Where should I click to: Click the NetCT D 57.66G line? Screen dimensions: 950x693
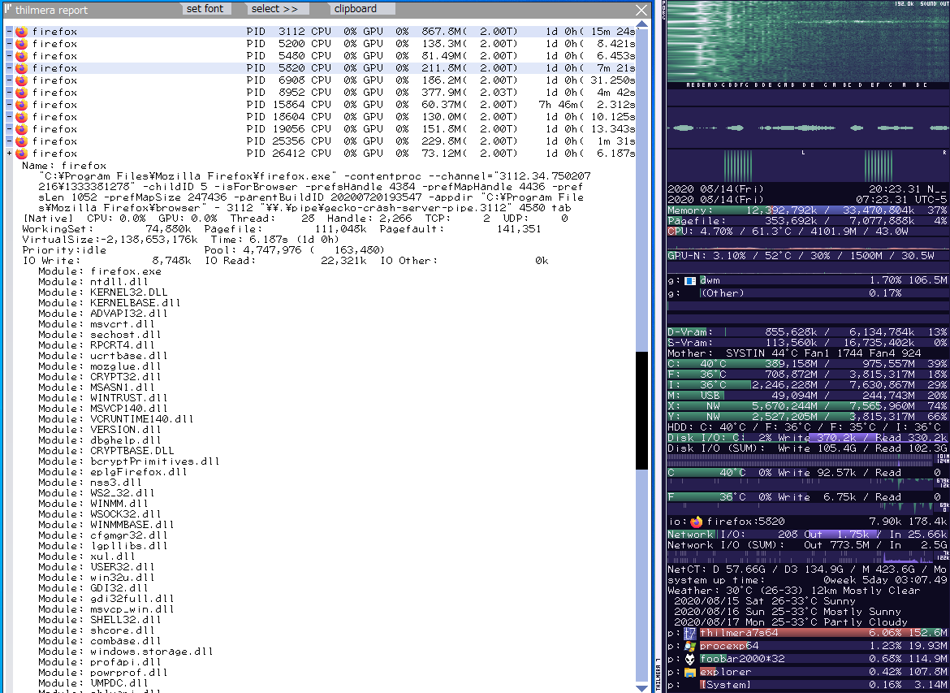tap(807, 570)
